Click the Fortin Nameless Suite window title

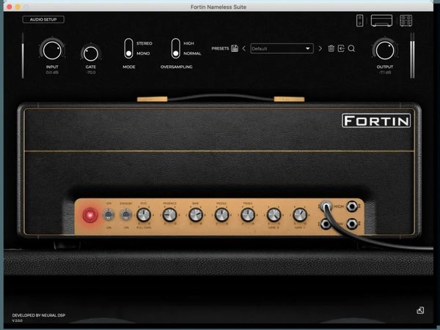[x=219, y=7]
